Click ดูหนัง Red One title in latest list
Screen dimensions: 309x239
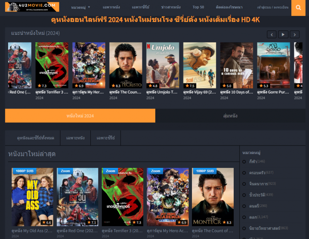click(77, 231)
